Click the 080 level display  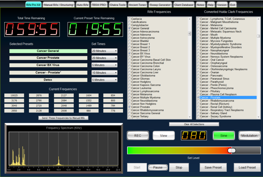pos(194,136)
